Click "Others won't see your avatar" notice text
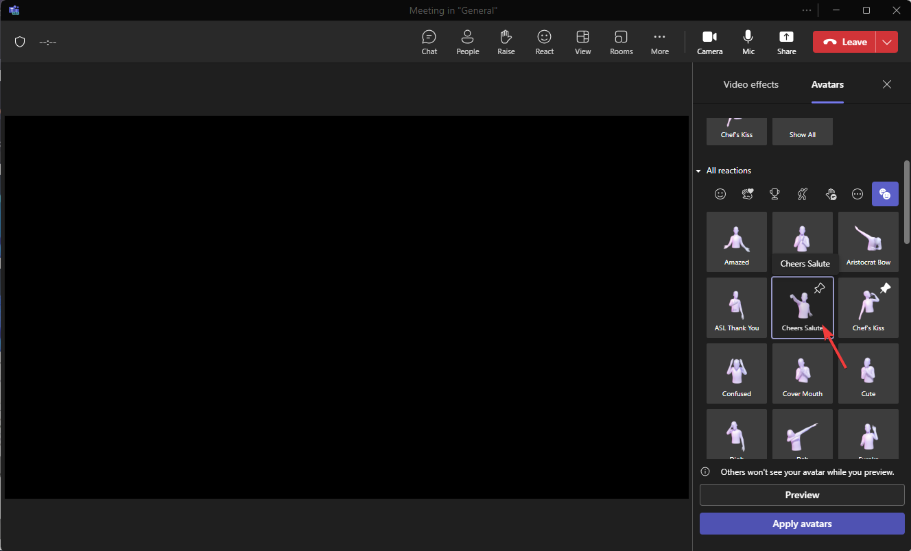911x551 pixels. click(x=807, y=472)
